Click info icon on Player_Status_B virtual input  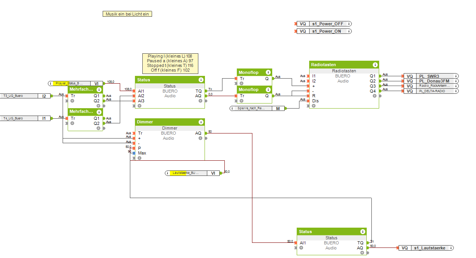click(51, 83)
